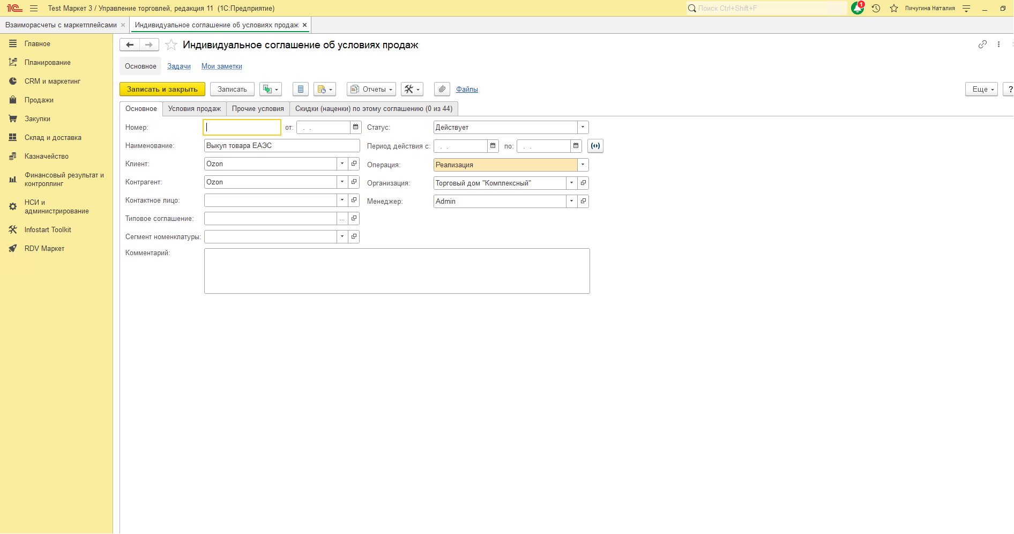The height and width of the screenshot is (534, 1014).
Task: Add form to favorites with the title star
Action: (171, 45)
